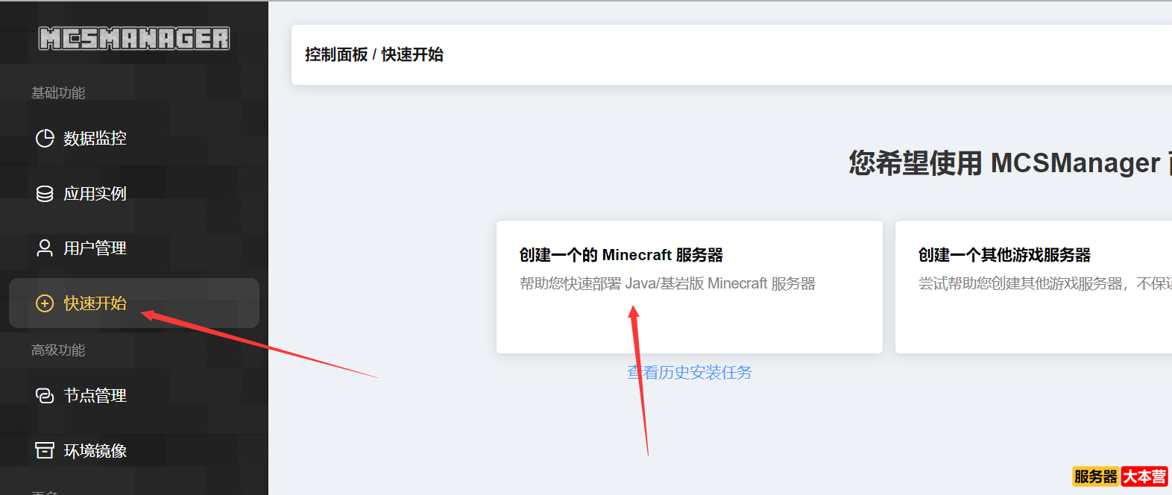Click the pie chart icon beside 数据监控
The image size is (1172, 495).
(x=45, y=138)
